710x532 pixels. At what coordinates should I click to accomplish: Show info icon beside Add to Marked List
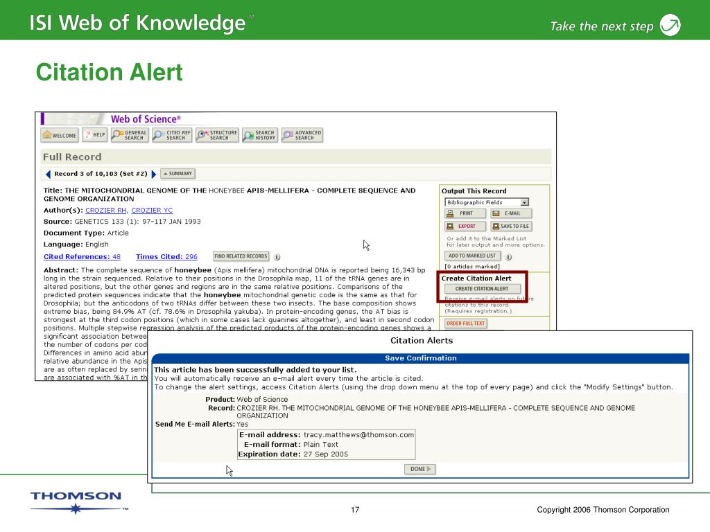508,257
